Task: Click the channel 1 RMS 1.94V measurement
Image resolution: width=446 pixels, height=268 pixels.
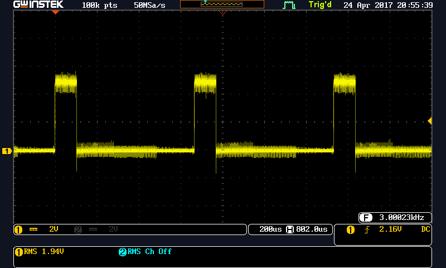Action: pos(39,252)
